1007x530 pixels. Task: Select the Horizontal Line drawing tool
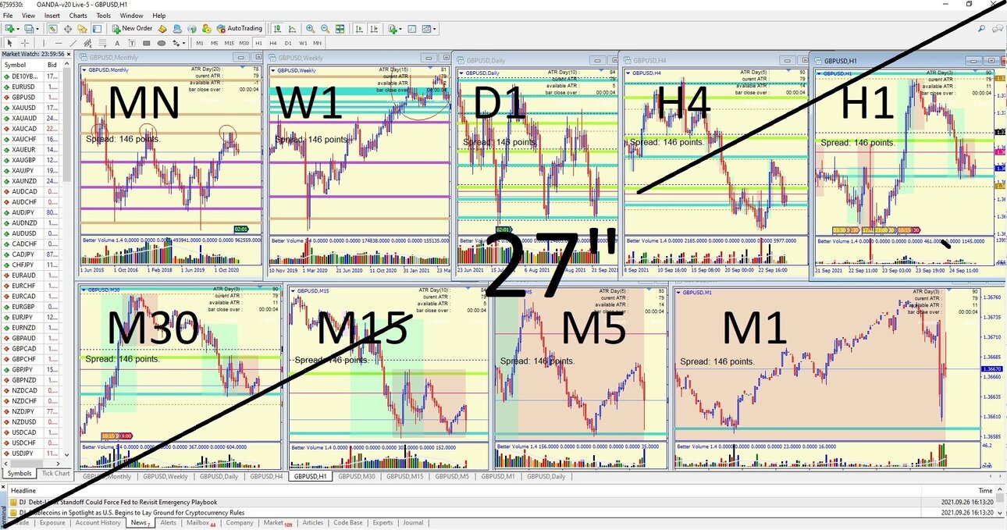click(59, 43)
